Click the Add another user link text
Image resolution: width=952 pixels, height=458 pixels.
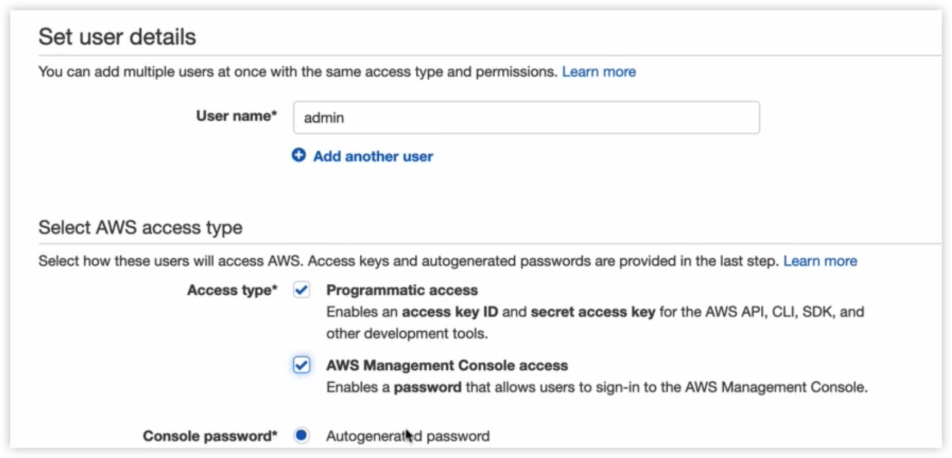coord(373,157)
